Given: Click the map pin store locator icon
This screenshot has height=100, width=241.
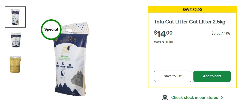Looking at the screenshot, I should [x=165, y=97].
